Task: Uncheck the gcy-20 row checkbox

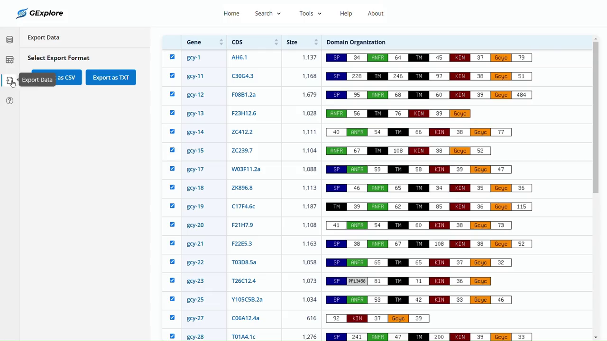Action: coord(172,224)
